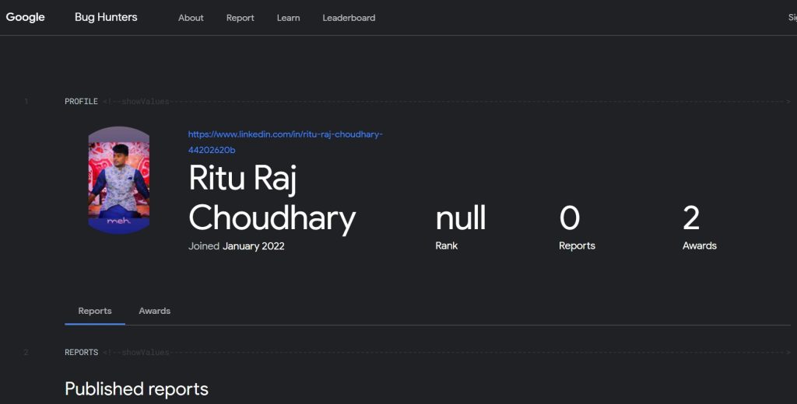Go to the Report page
This screenshot has width=797, height=404.
pyautogui.click(x=241, y=18)
